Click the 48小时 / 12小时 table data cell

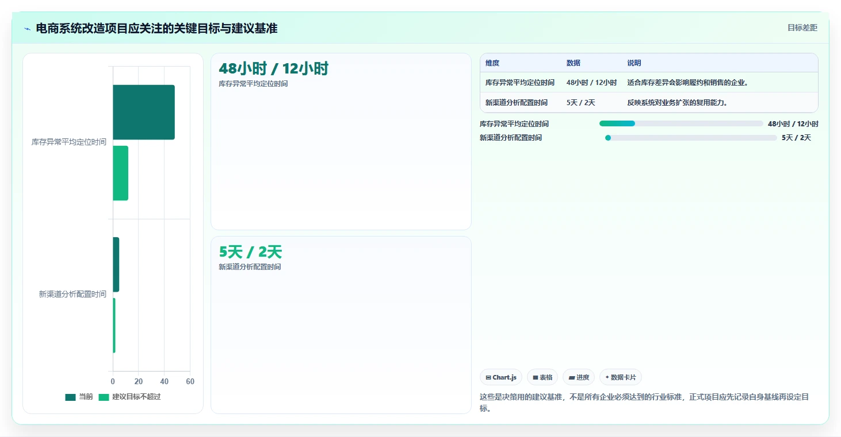pyautogui.click(x=591, y=83)
